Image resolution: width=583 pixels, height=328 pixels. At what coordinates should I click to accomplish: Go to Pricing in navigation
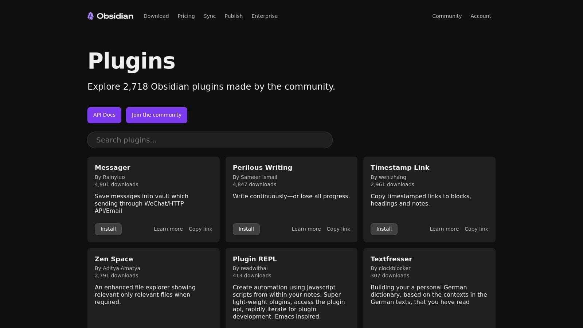186,16
